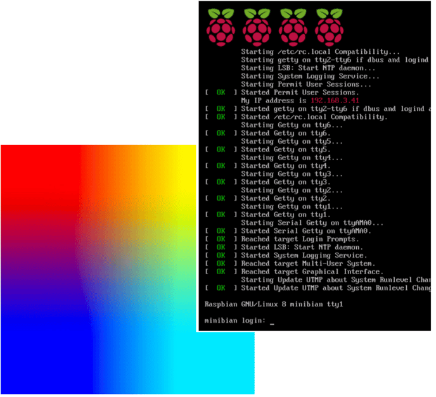Click 'Started Update UTMP about System Runlevel' line
The image size is (436, 397).
pos(336,288)
